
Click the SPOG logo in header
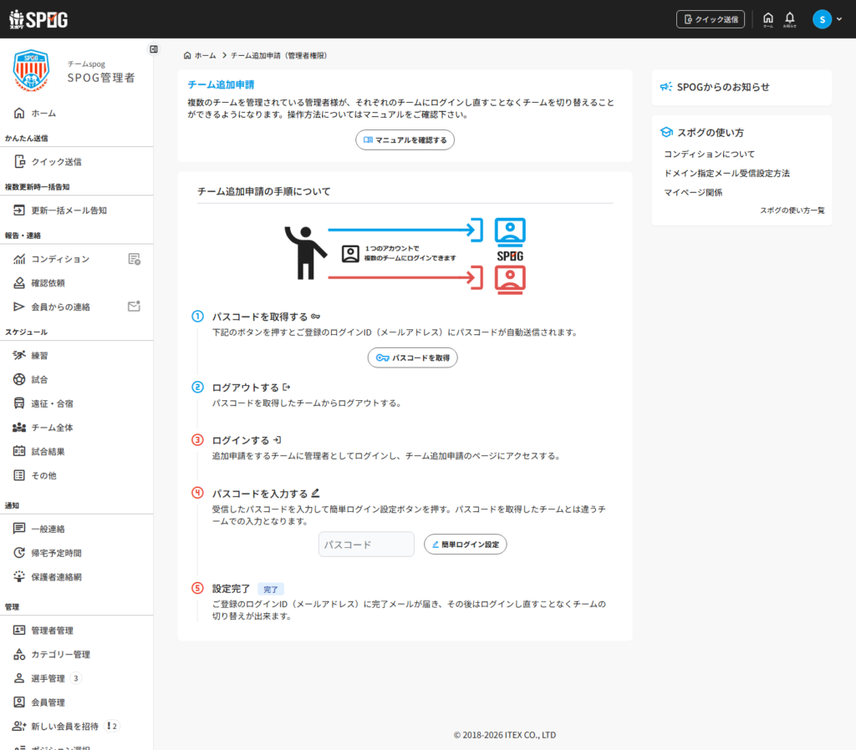coord(38,19)
